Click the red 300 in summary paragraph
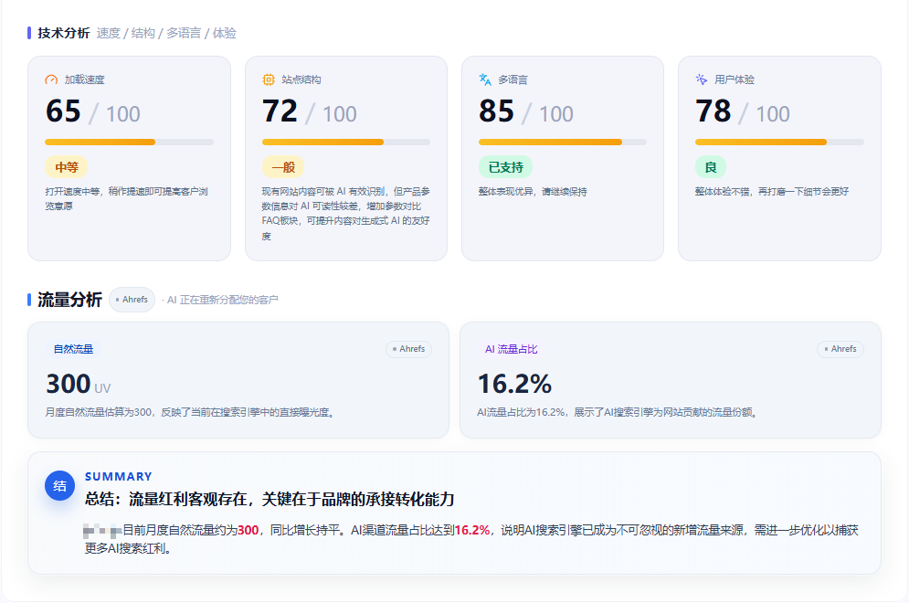Screen dimensions: 909x603 [248, 531]
